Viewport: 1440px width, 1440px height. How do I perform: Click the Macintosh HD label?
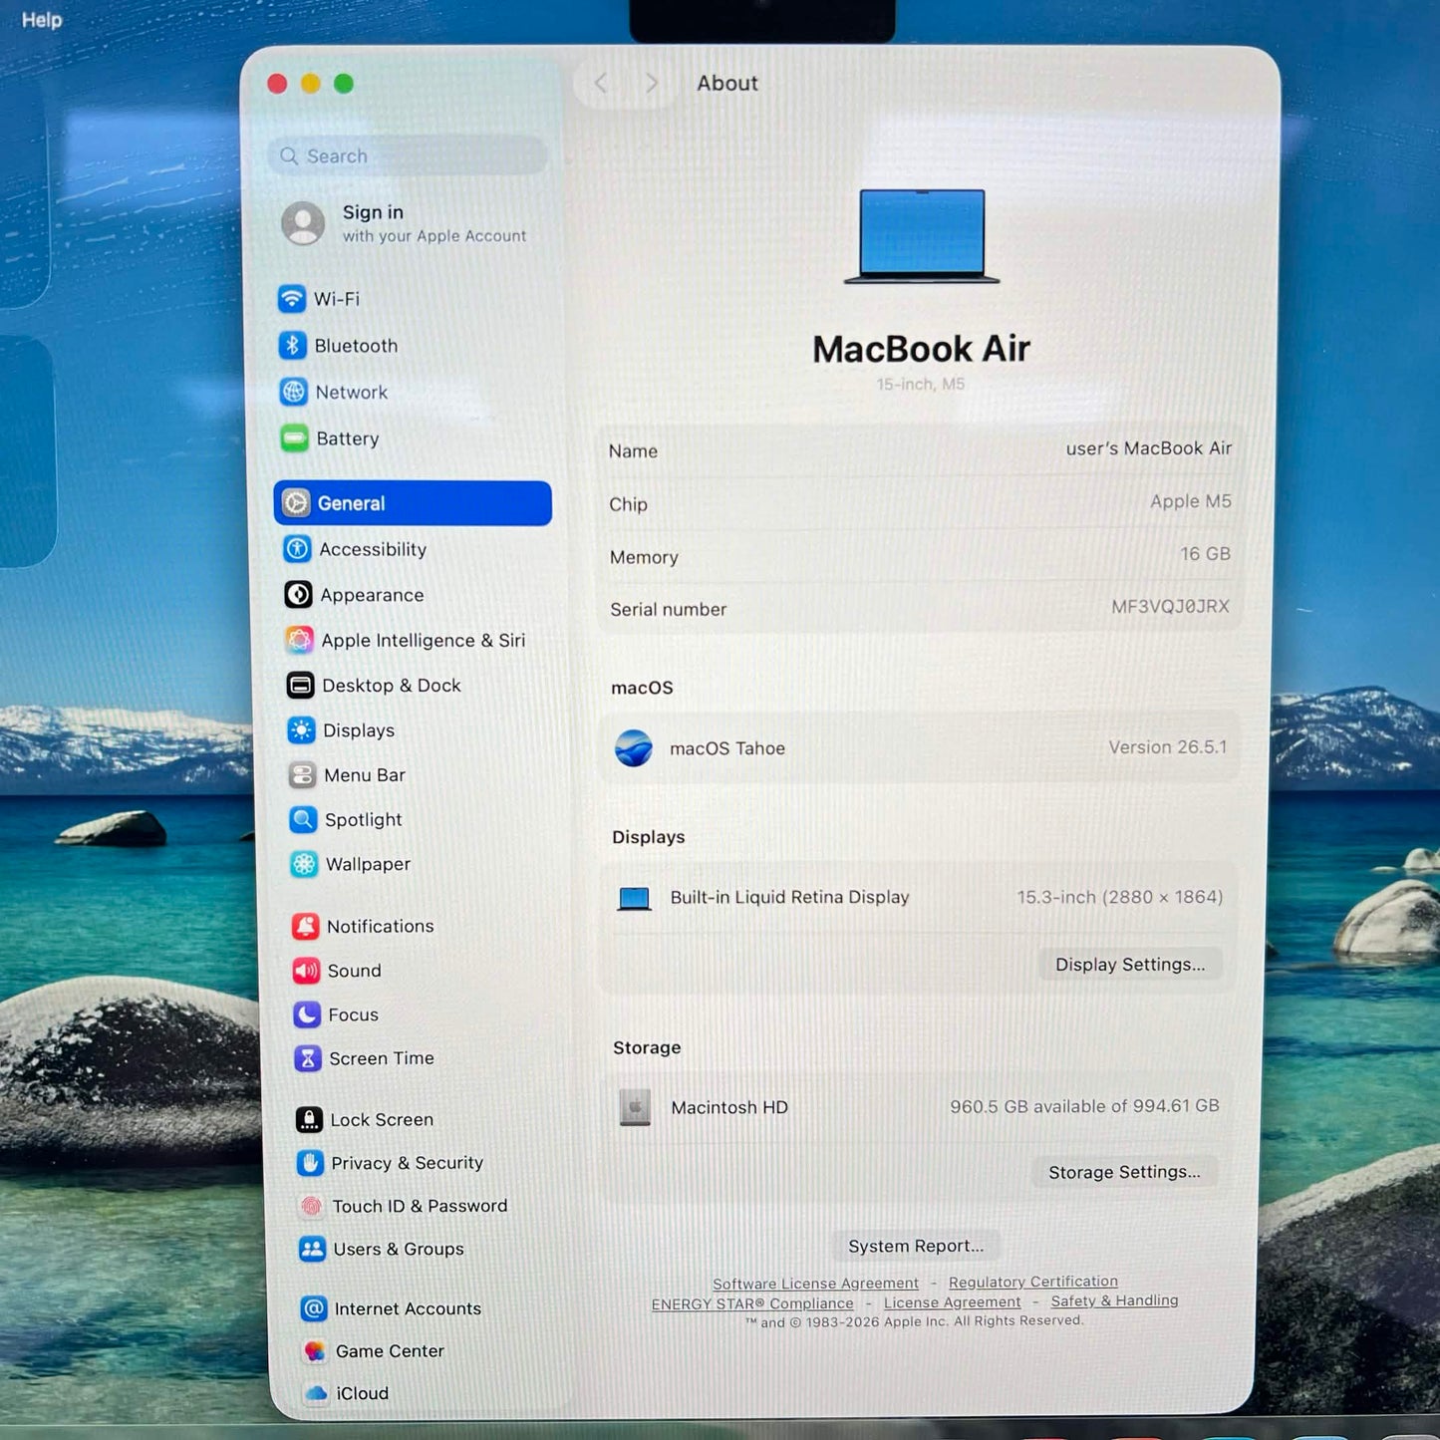729,1107
